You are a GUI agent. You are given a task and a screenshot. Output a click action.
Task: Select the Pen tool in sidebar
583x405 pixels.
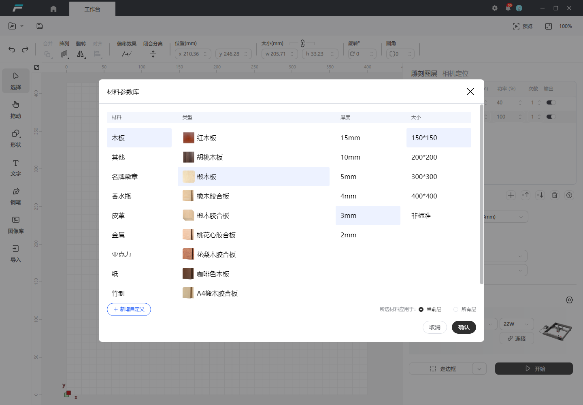coord(15,192)
